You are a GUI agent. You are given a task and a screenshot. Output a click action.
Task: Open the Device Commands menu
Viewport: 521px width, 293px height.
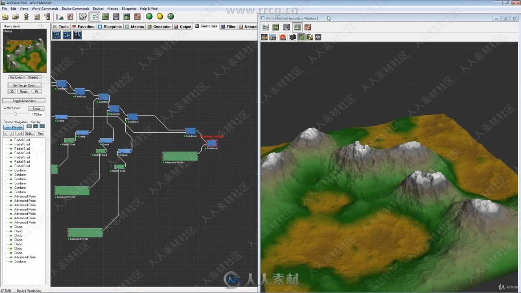pyautogui.click(x=75, y=9)
